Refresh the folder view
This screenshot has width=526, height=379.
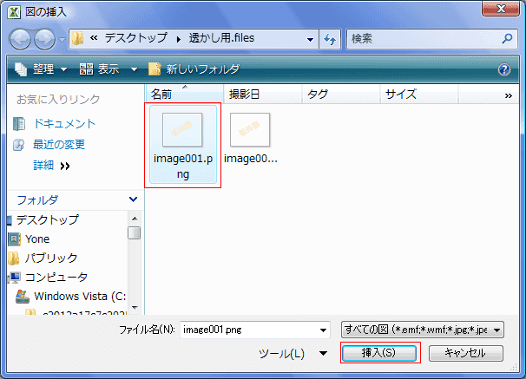tap(330, 39)
